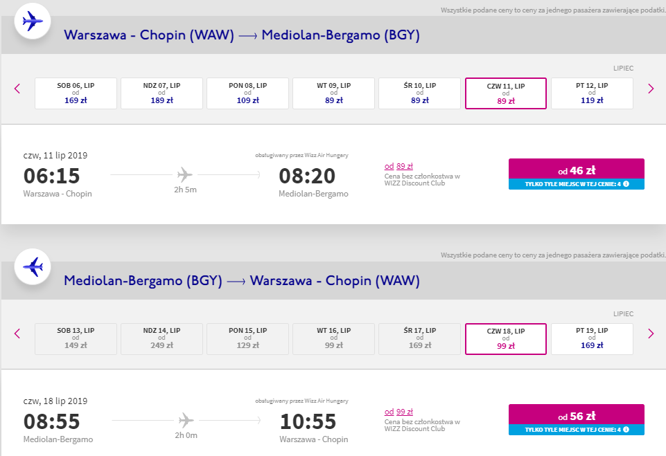Show later return dates with right arrow
Image resolution: width=666 pixels, height=456 pixels.
click(x=650, y=334)
